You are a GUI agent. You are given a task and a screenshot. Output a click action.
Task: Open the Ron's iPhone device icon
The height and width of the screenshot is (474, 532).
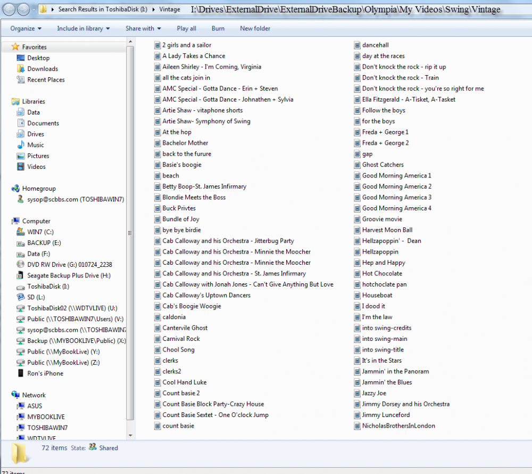click(x=21, y=373)
